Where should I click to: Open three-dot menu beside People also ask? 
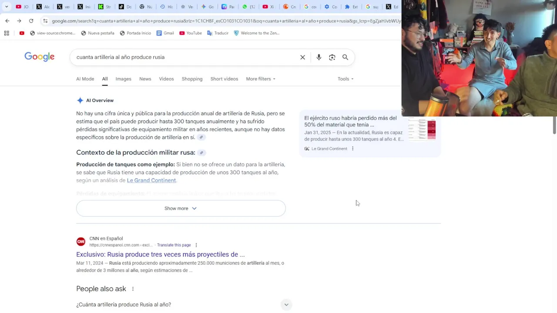click(x=133, y=289)
